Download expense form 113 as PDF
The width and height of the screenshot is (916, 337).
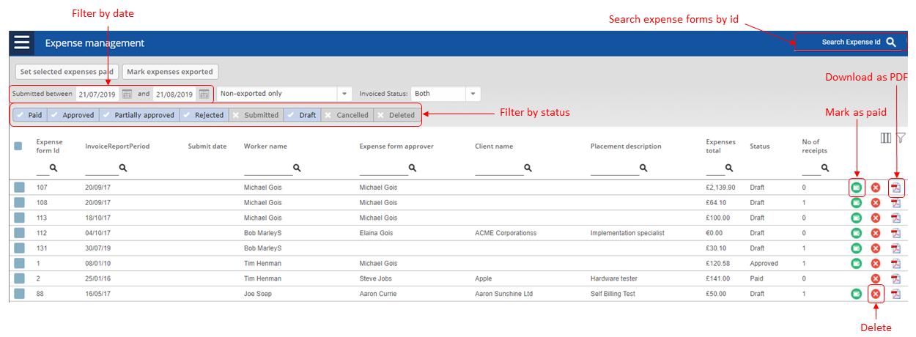click(x=895, y=218)
